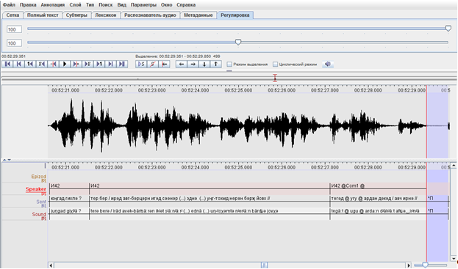Go to next annotation with right arrow
This screenshot has width=458, height=269.
click(193, 64)
